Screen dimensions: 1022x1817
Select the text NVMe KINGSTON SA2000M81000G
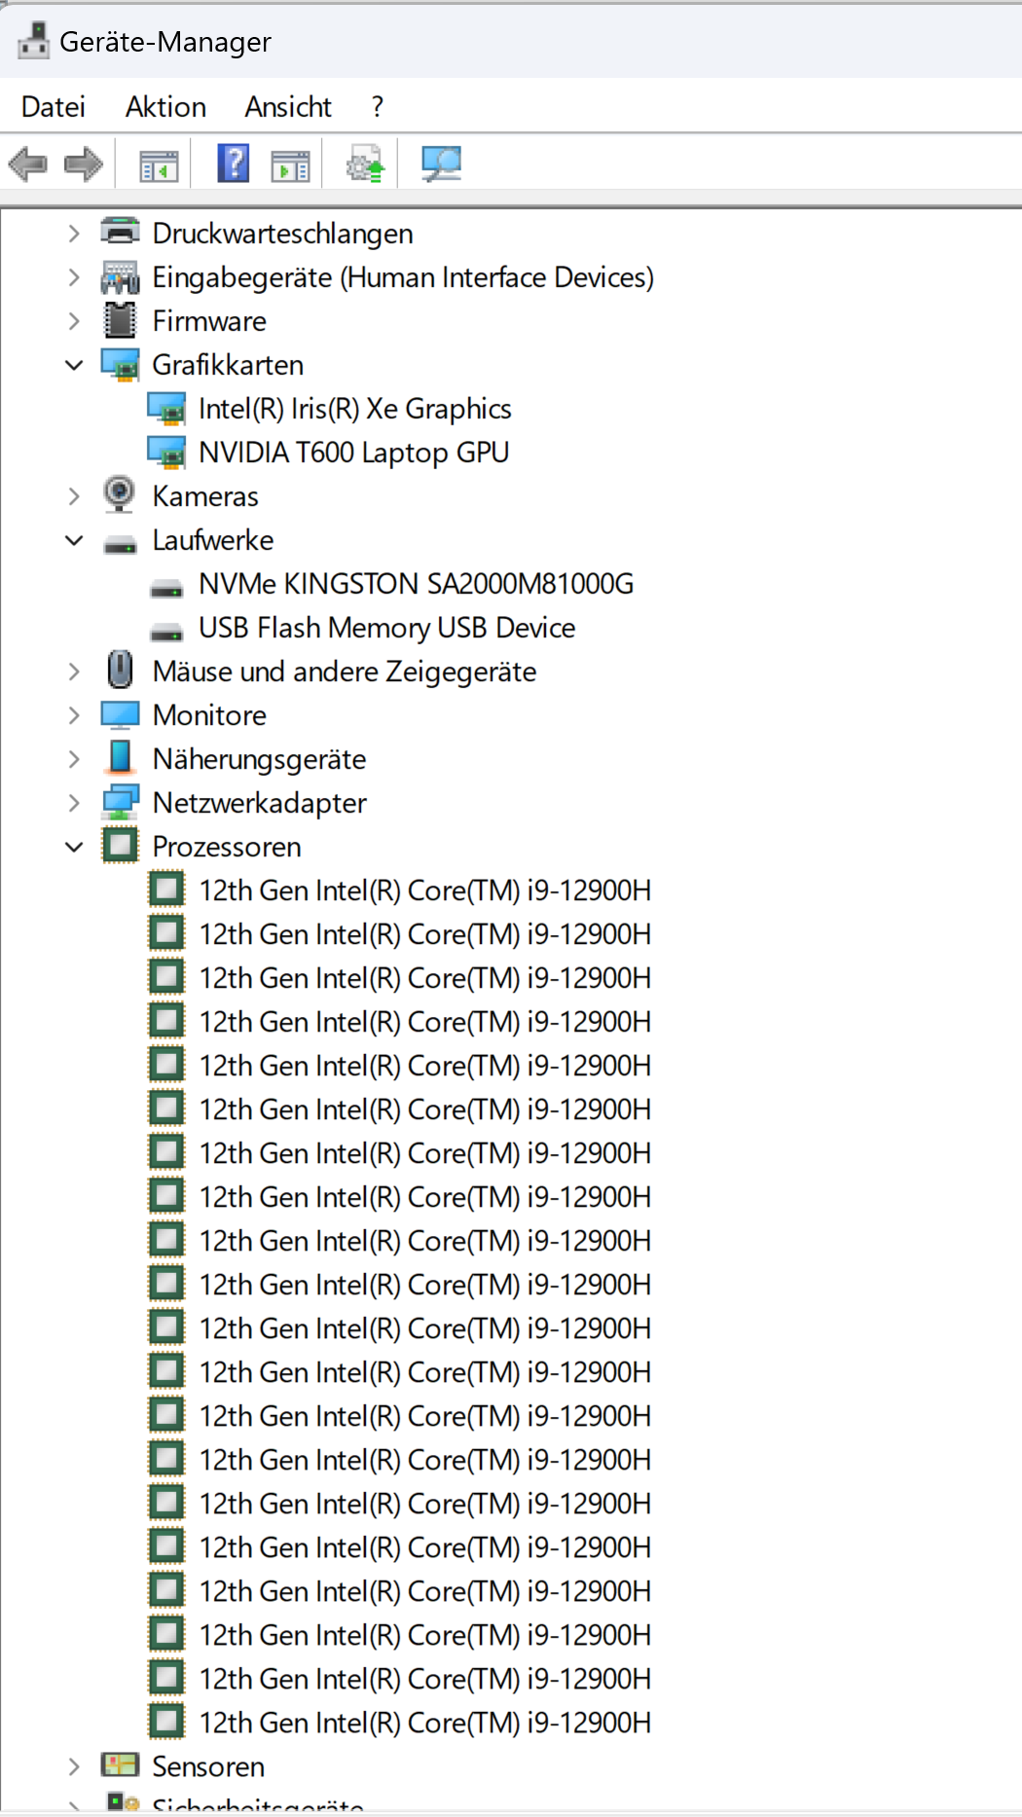(x=416, y=584)
